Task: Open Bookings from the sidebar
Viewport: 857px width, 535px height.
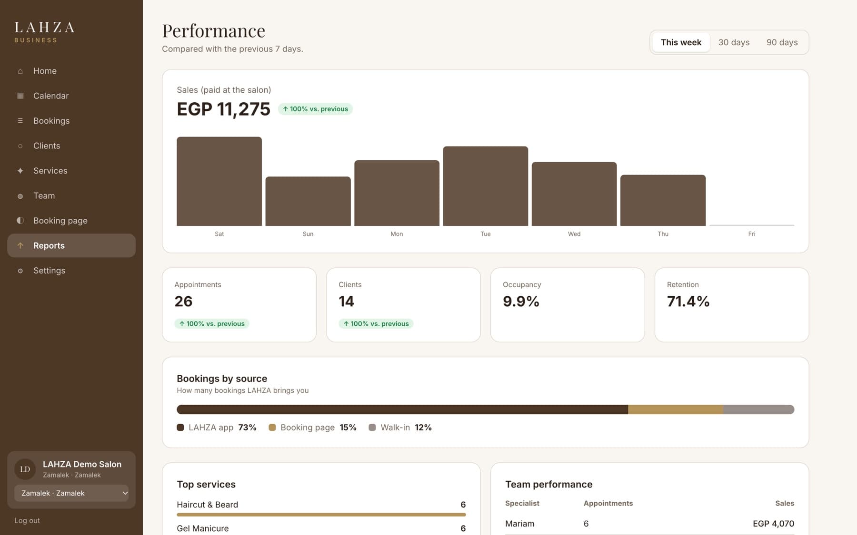Action: tap(71, 121)
